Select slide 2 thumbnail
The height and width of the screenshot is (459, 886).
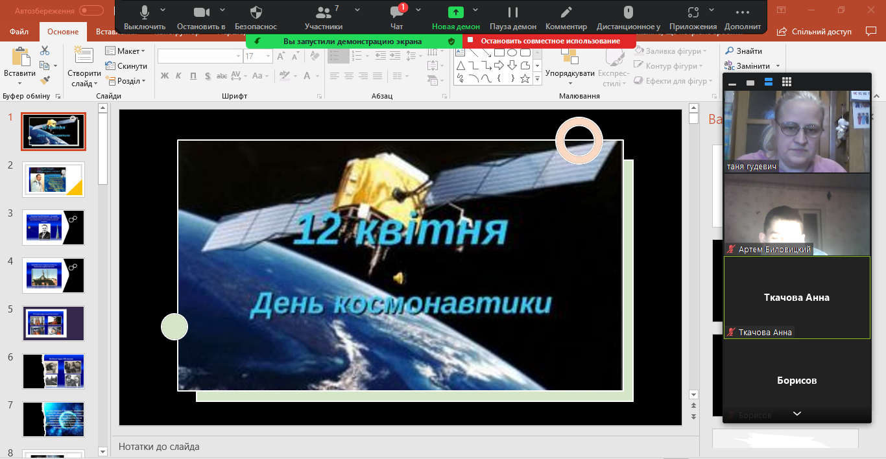point(53,180)
